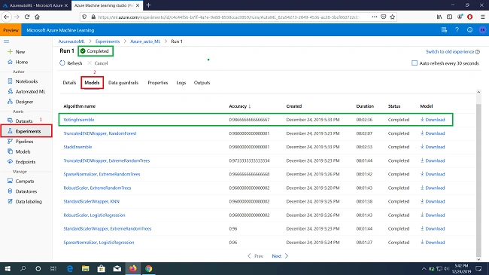
Task: Click the AzureautoML breadcrumb link
Action: [71, 41]
